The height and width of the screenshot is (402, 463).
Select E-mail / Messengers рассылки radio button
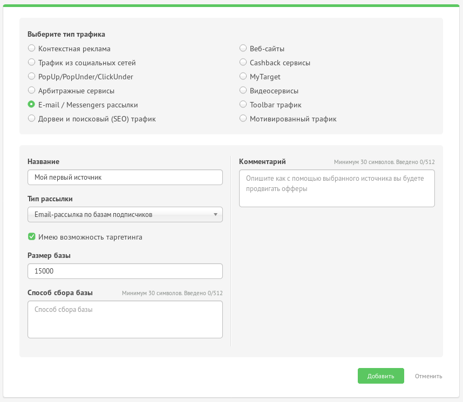pos(31,105)
